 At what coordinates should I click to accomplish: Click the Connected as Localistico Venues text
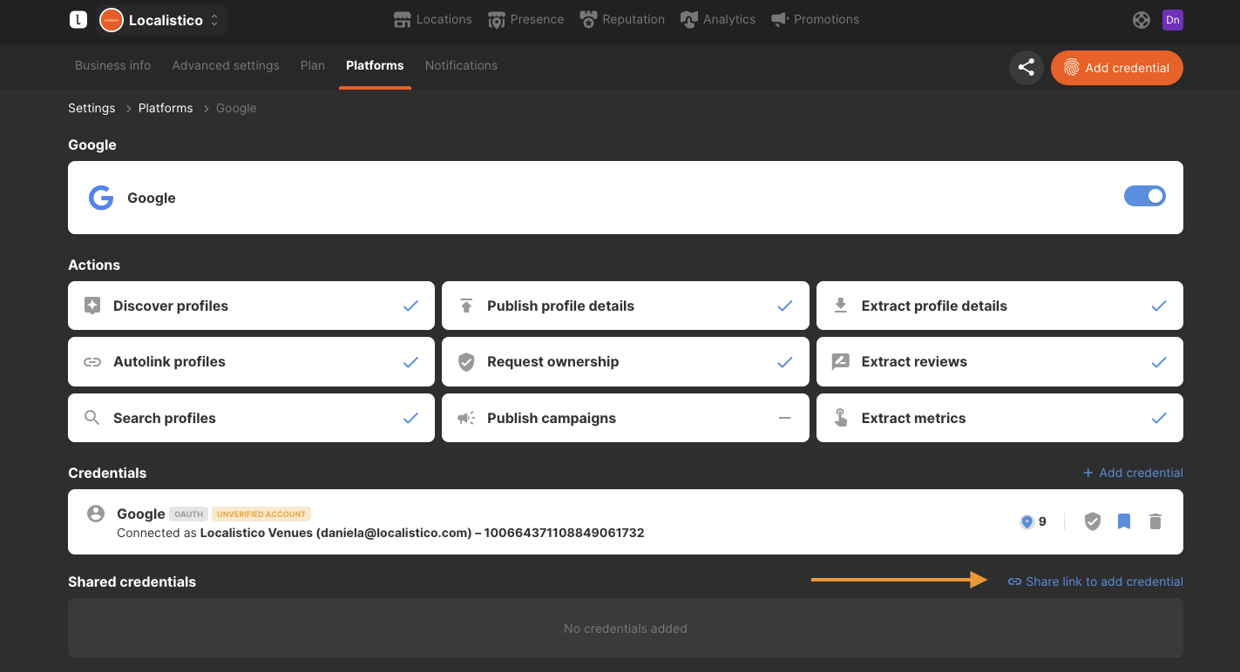[x=380, y=533]
